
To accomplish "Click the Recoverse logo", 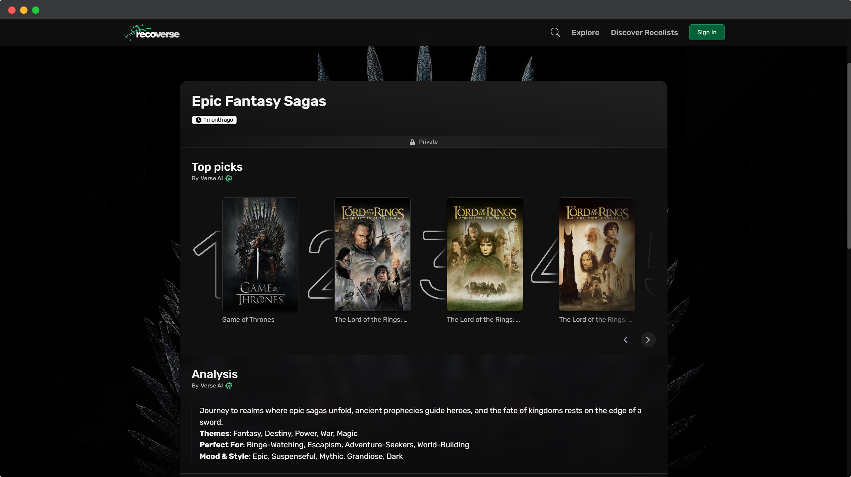I will click(151, 33).
